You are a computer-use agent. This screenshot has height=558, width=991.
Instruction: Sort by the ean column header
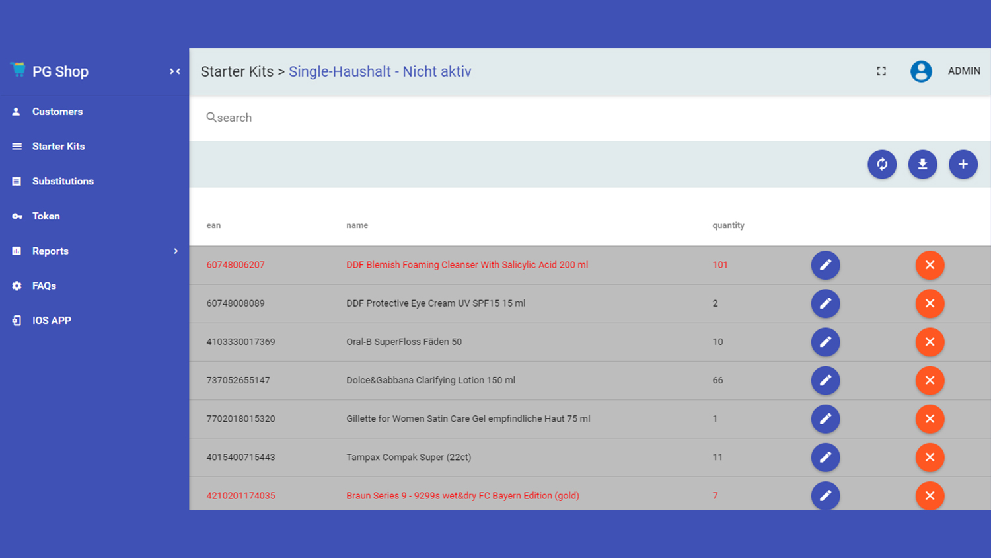[x=213, y=225]
